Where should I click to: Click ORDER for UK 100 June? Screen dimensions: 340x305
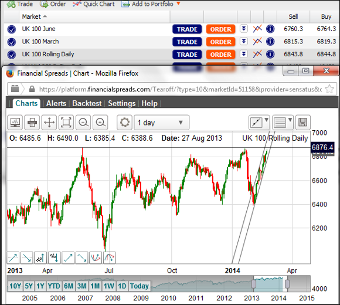pos(221,29)
